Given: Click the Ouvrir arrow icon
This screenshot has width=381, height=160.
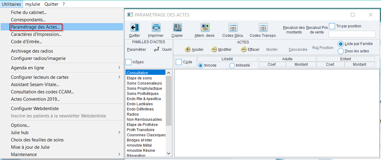Looking at the screenshot, I should tap(157, 49).
